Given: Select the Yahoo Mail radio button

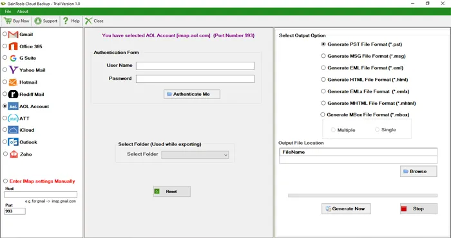Looking at the screenshot, I should click(x=5, y=69).
